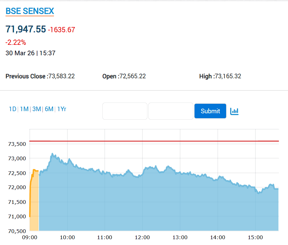
Task: Click the first date input field
Action: pyautogui.click(x=125, y=111)
